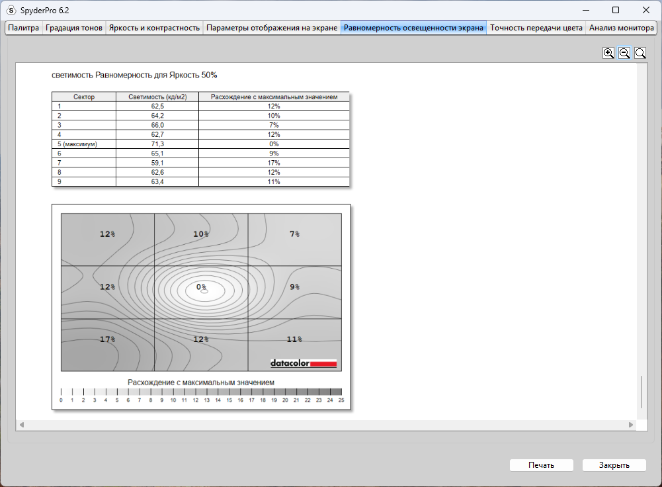Click the 0% value in table
This screenshot has width=662, height=487.
[x=274, y=144]
